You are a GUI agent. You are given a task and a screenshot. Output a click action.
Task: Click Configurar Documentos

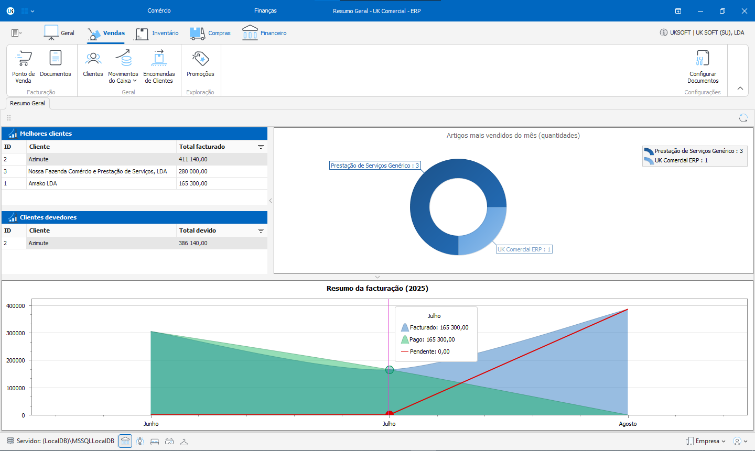click(x=703, y=66)
